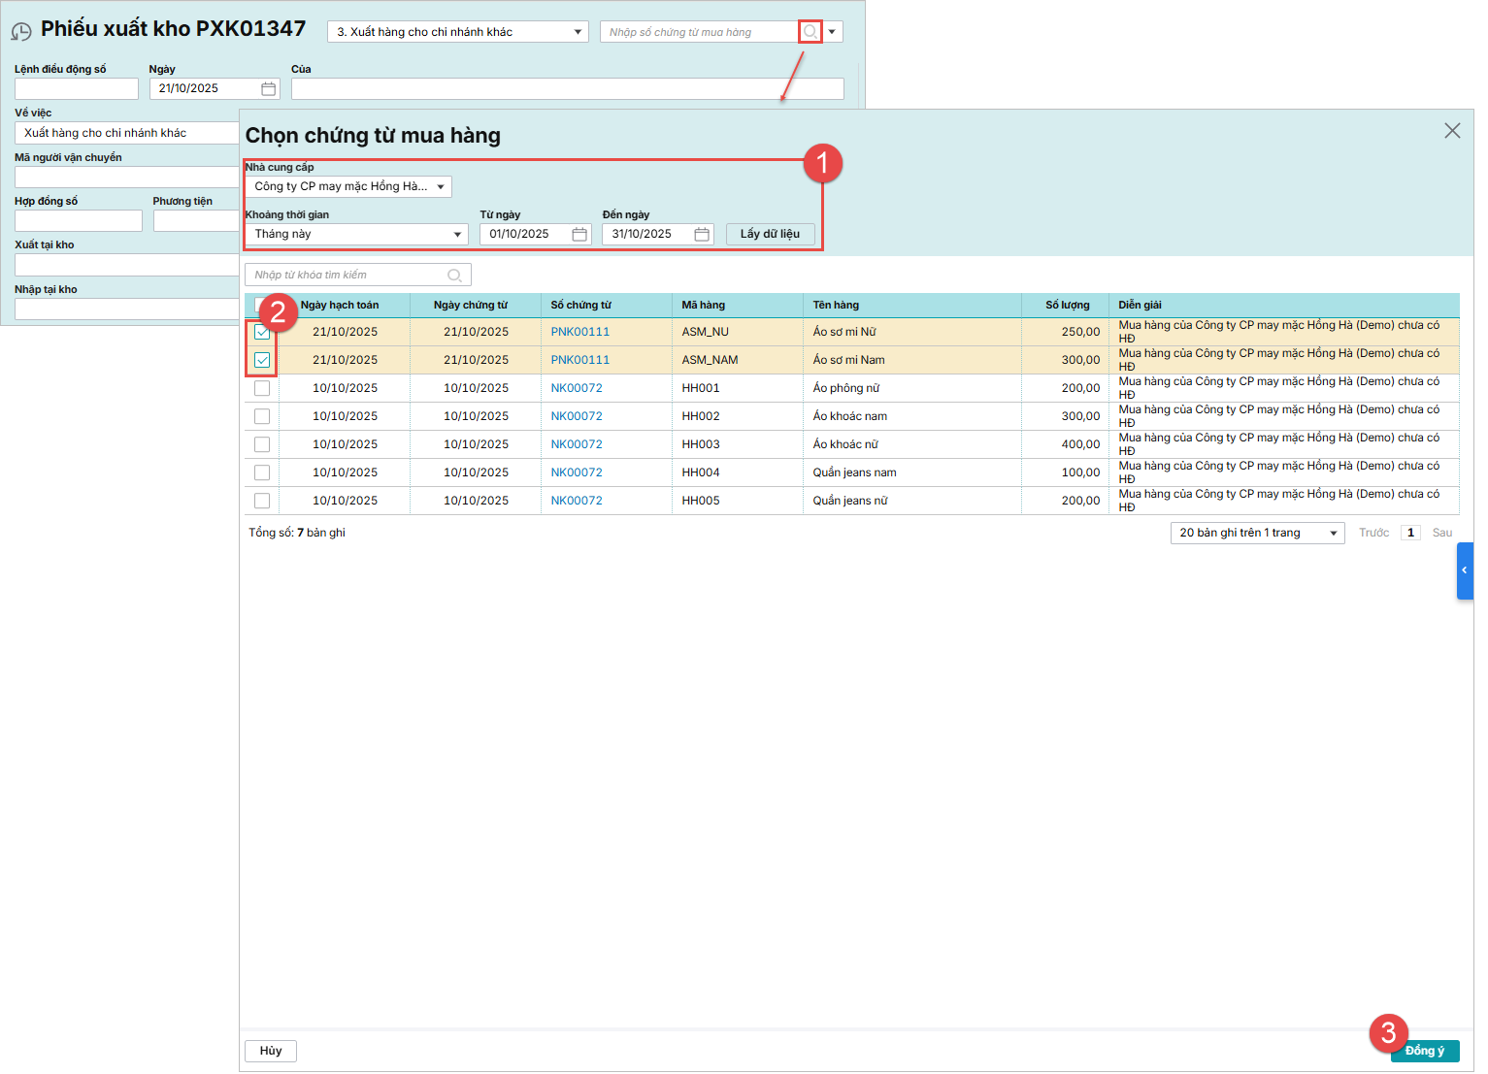The image size is (1488, 1074).
Task: Open the Từ ngày calendar picker
Action: coord(579,234)
